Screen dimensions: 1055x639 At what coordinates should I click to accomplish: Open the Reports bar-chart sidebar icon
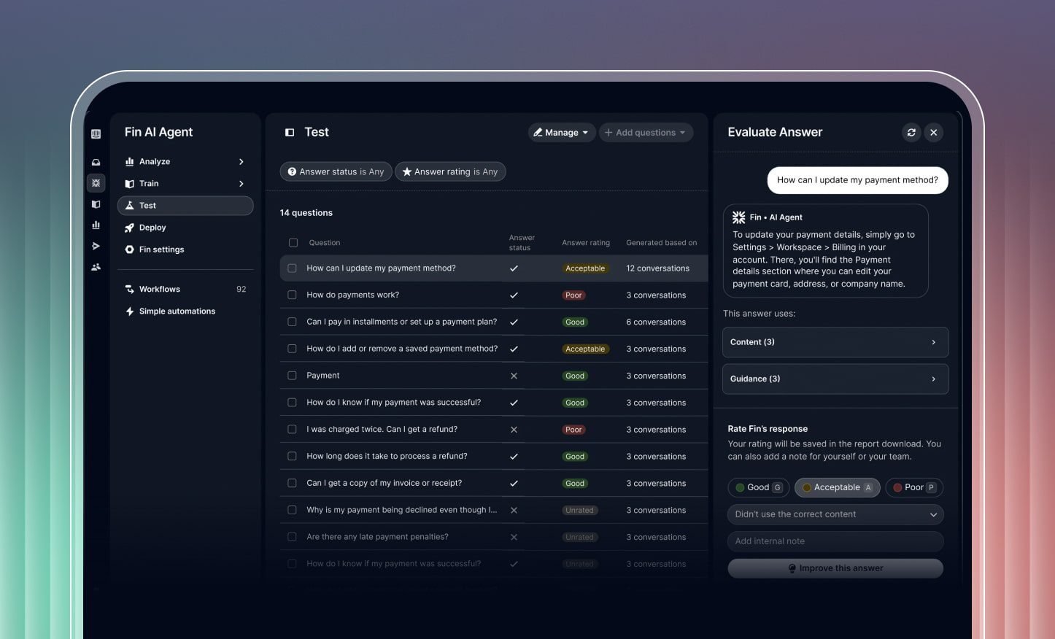coord(96,225)
